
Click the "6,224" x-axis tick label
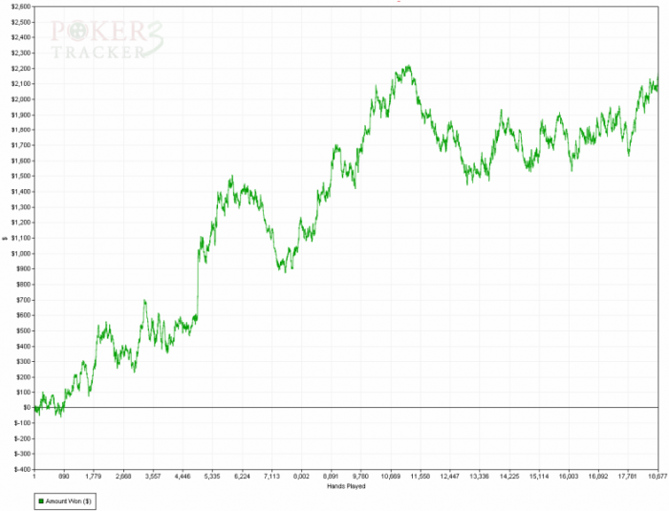(x=242, y=476)
